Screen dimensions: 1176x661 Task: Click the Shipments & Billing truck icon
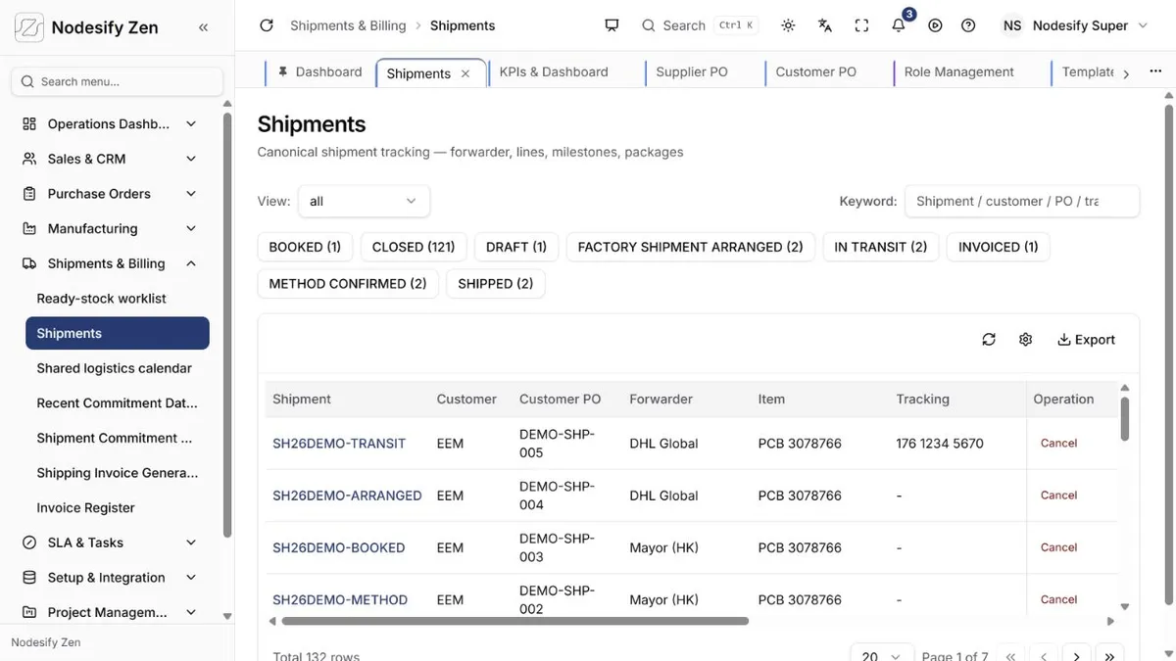pos(29,263)
